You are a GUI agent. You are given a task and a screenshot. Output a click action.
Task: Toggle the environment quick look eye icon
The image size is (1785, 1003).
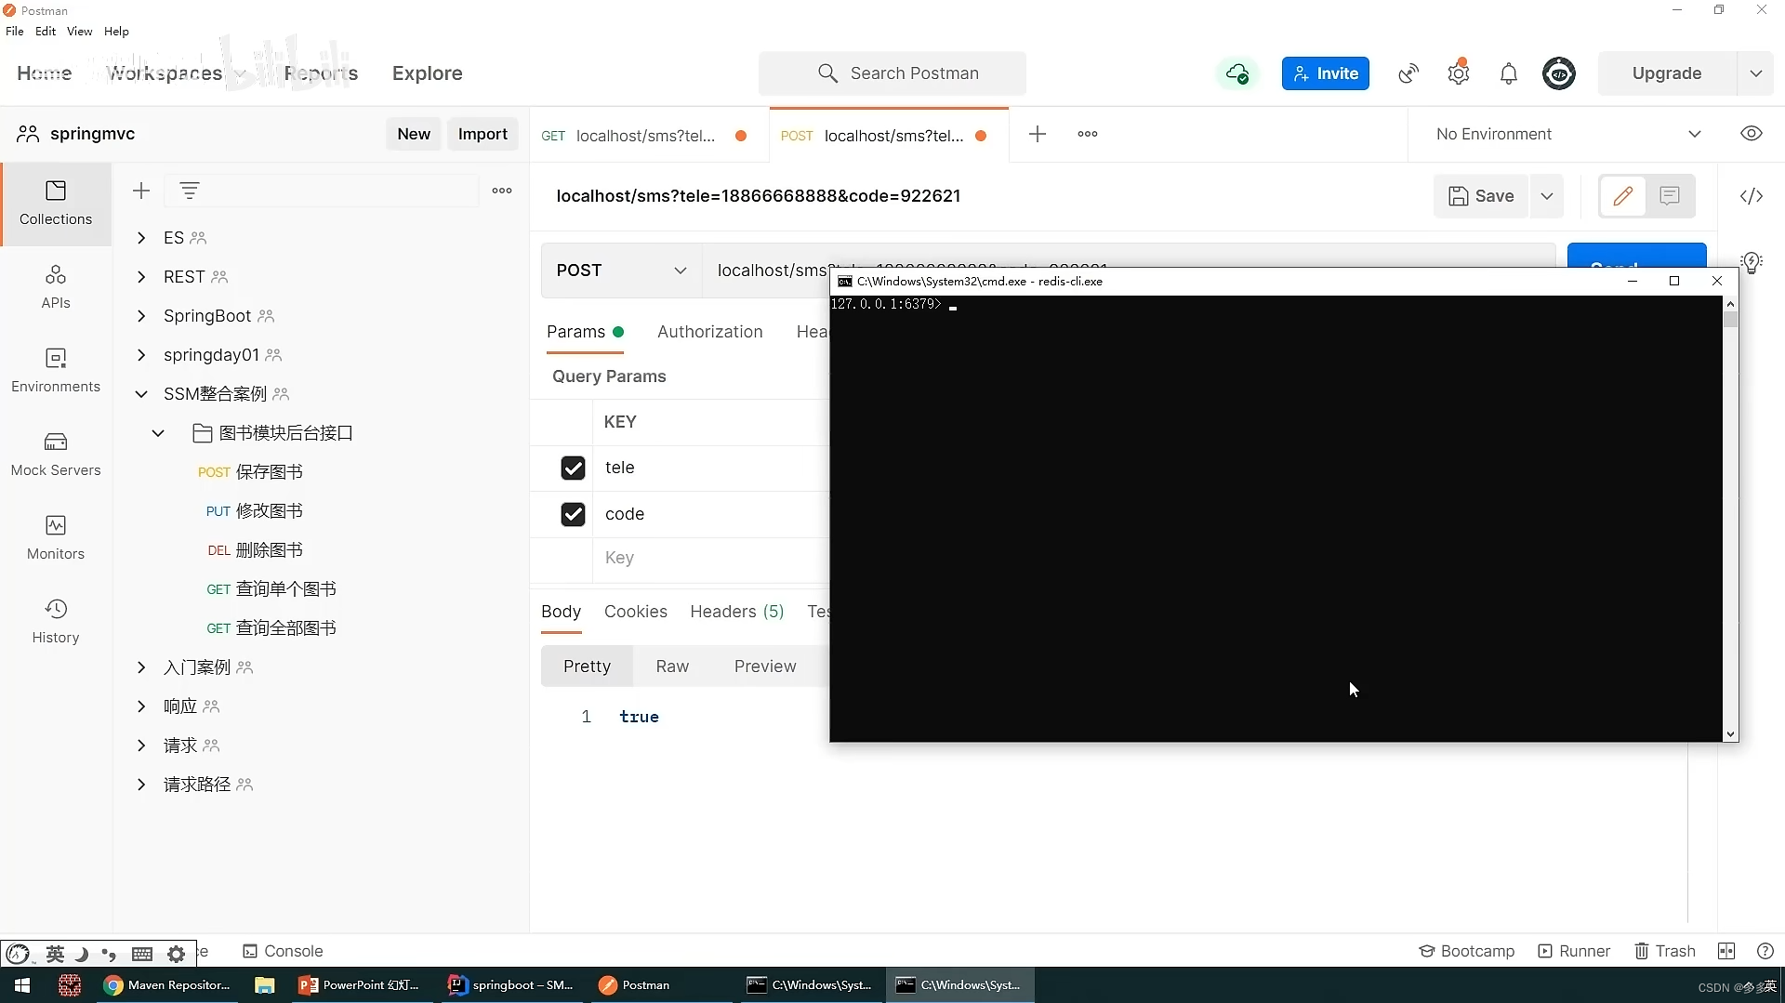pos(1752,133)
